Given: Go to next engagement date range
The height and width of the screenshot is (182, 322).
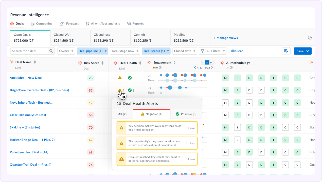Looking at the screenshot, I should click(212, 68).
